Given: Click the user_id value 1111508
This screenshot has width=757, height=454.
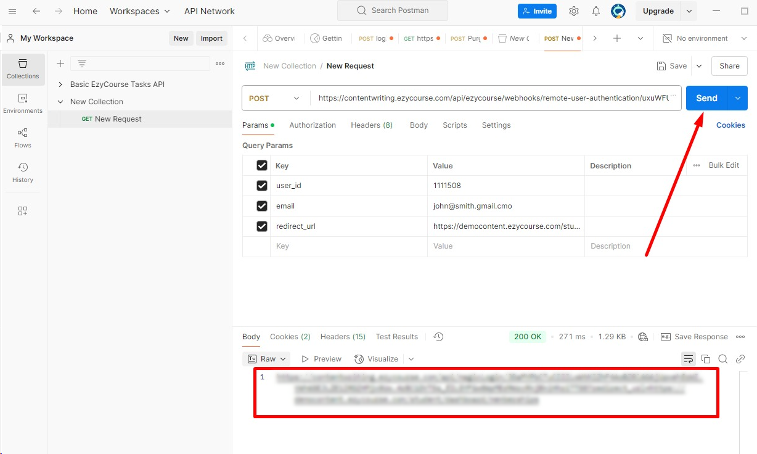Looking at the screenshot, I should [x=447, y=186].
